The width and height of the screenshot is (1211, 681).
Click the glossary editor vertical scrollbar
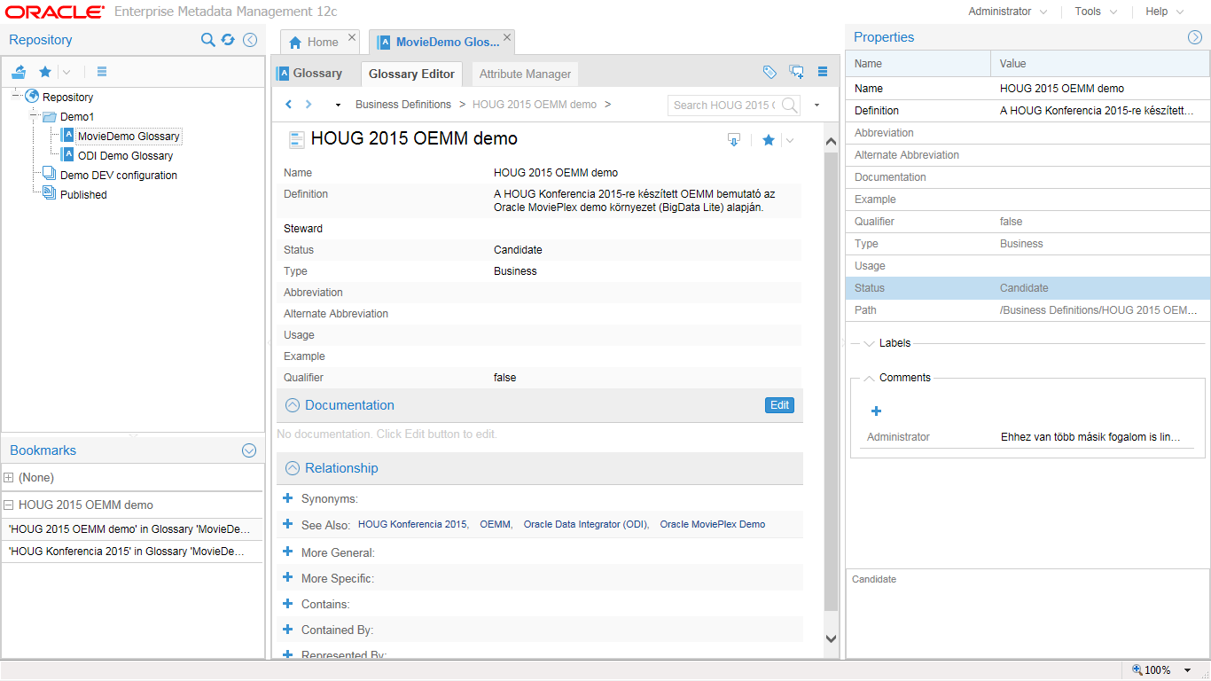[831, 381]
